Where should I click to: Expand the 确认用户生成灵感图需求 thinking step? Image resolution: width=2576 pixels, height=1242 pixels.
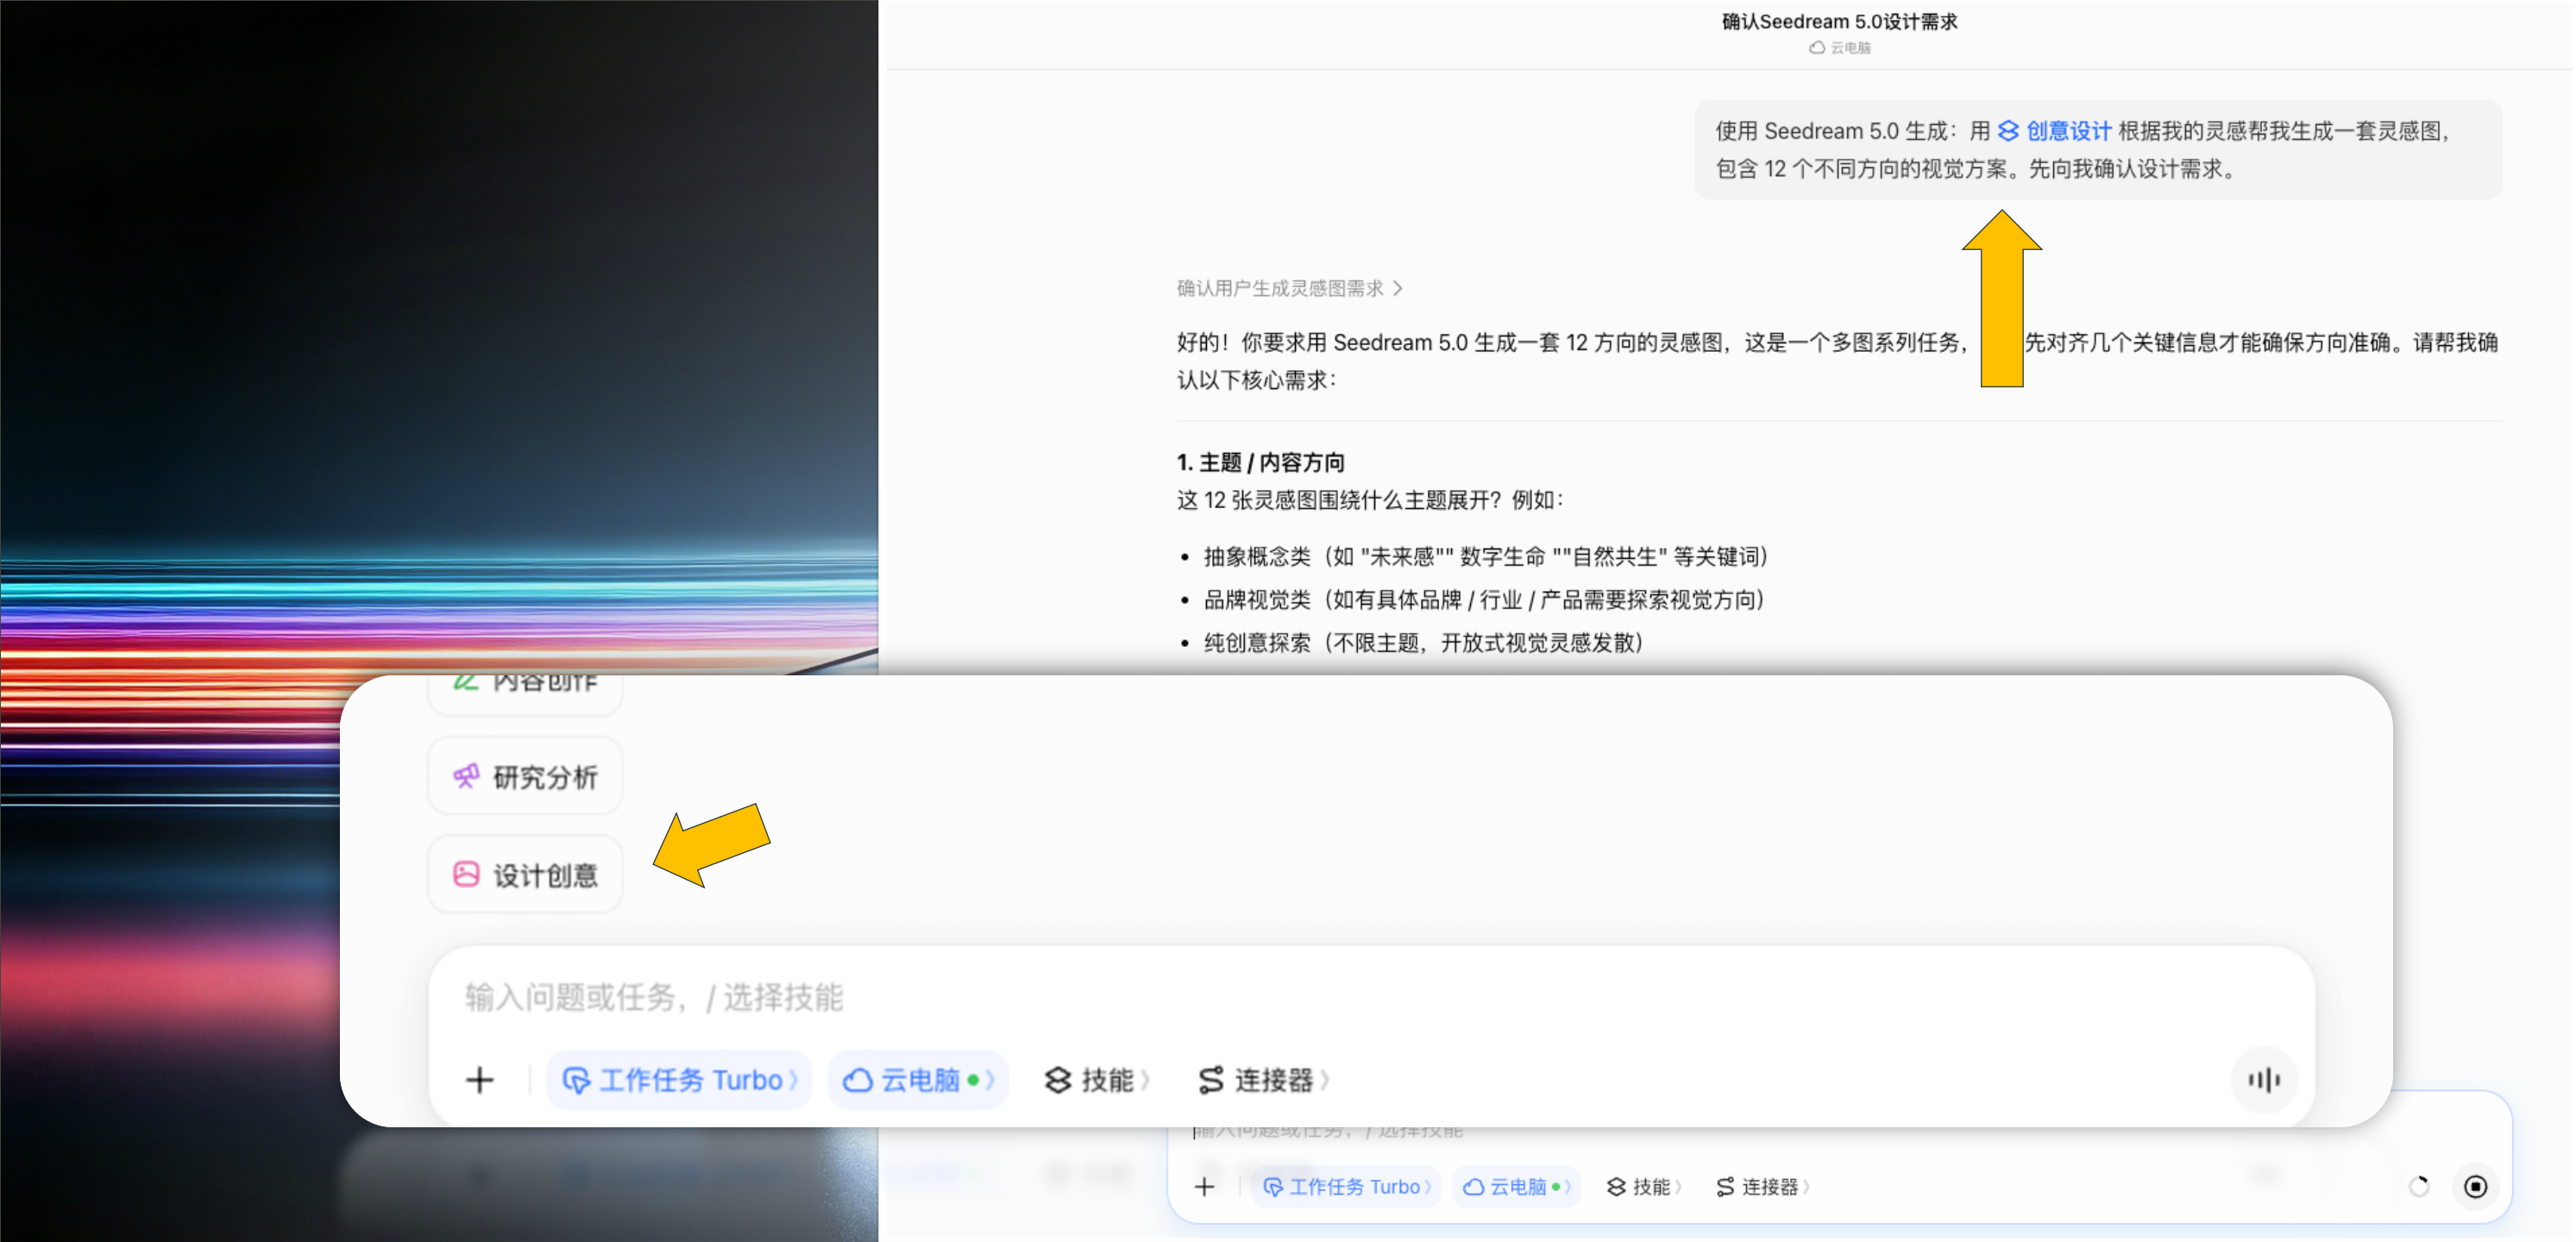[1289, 289]
